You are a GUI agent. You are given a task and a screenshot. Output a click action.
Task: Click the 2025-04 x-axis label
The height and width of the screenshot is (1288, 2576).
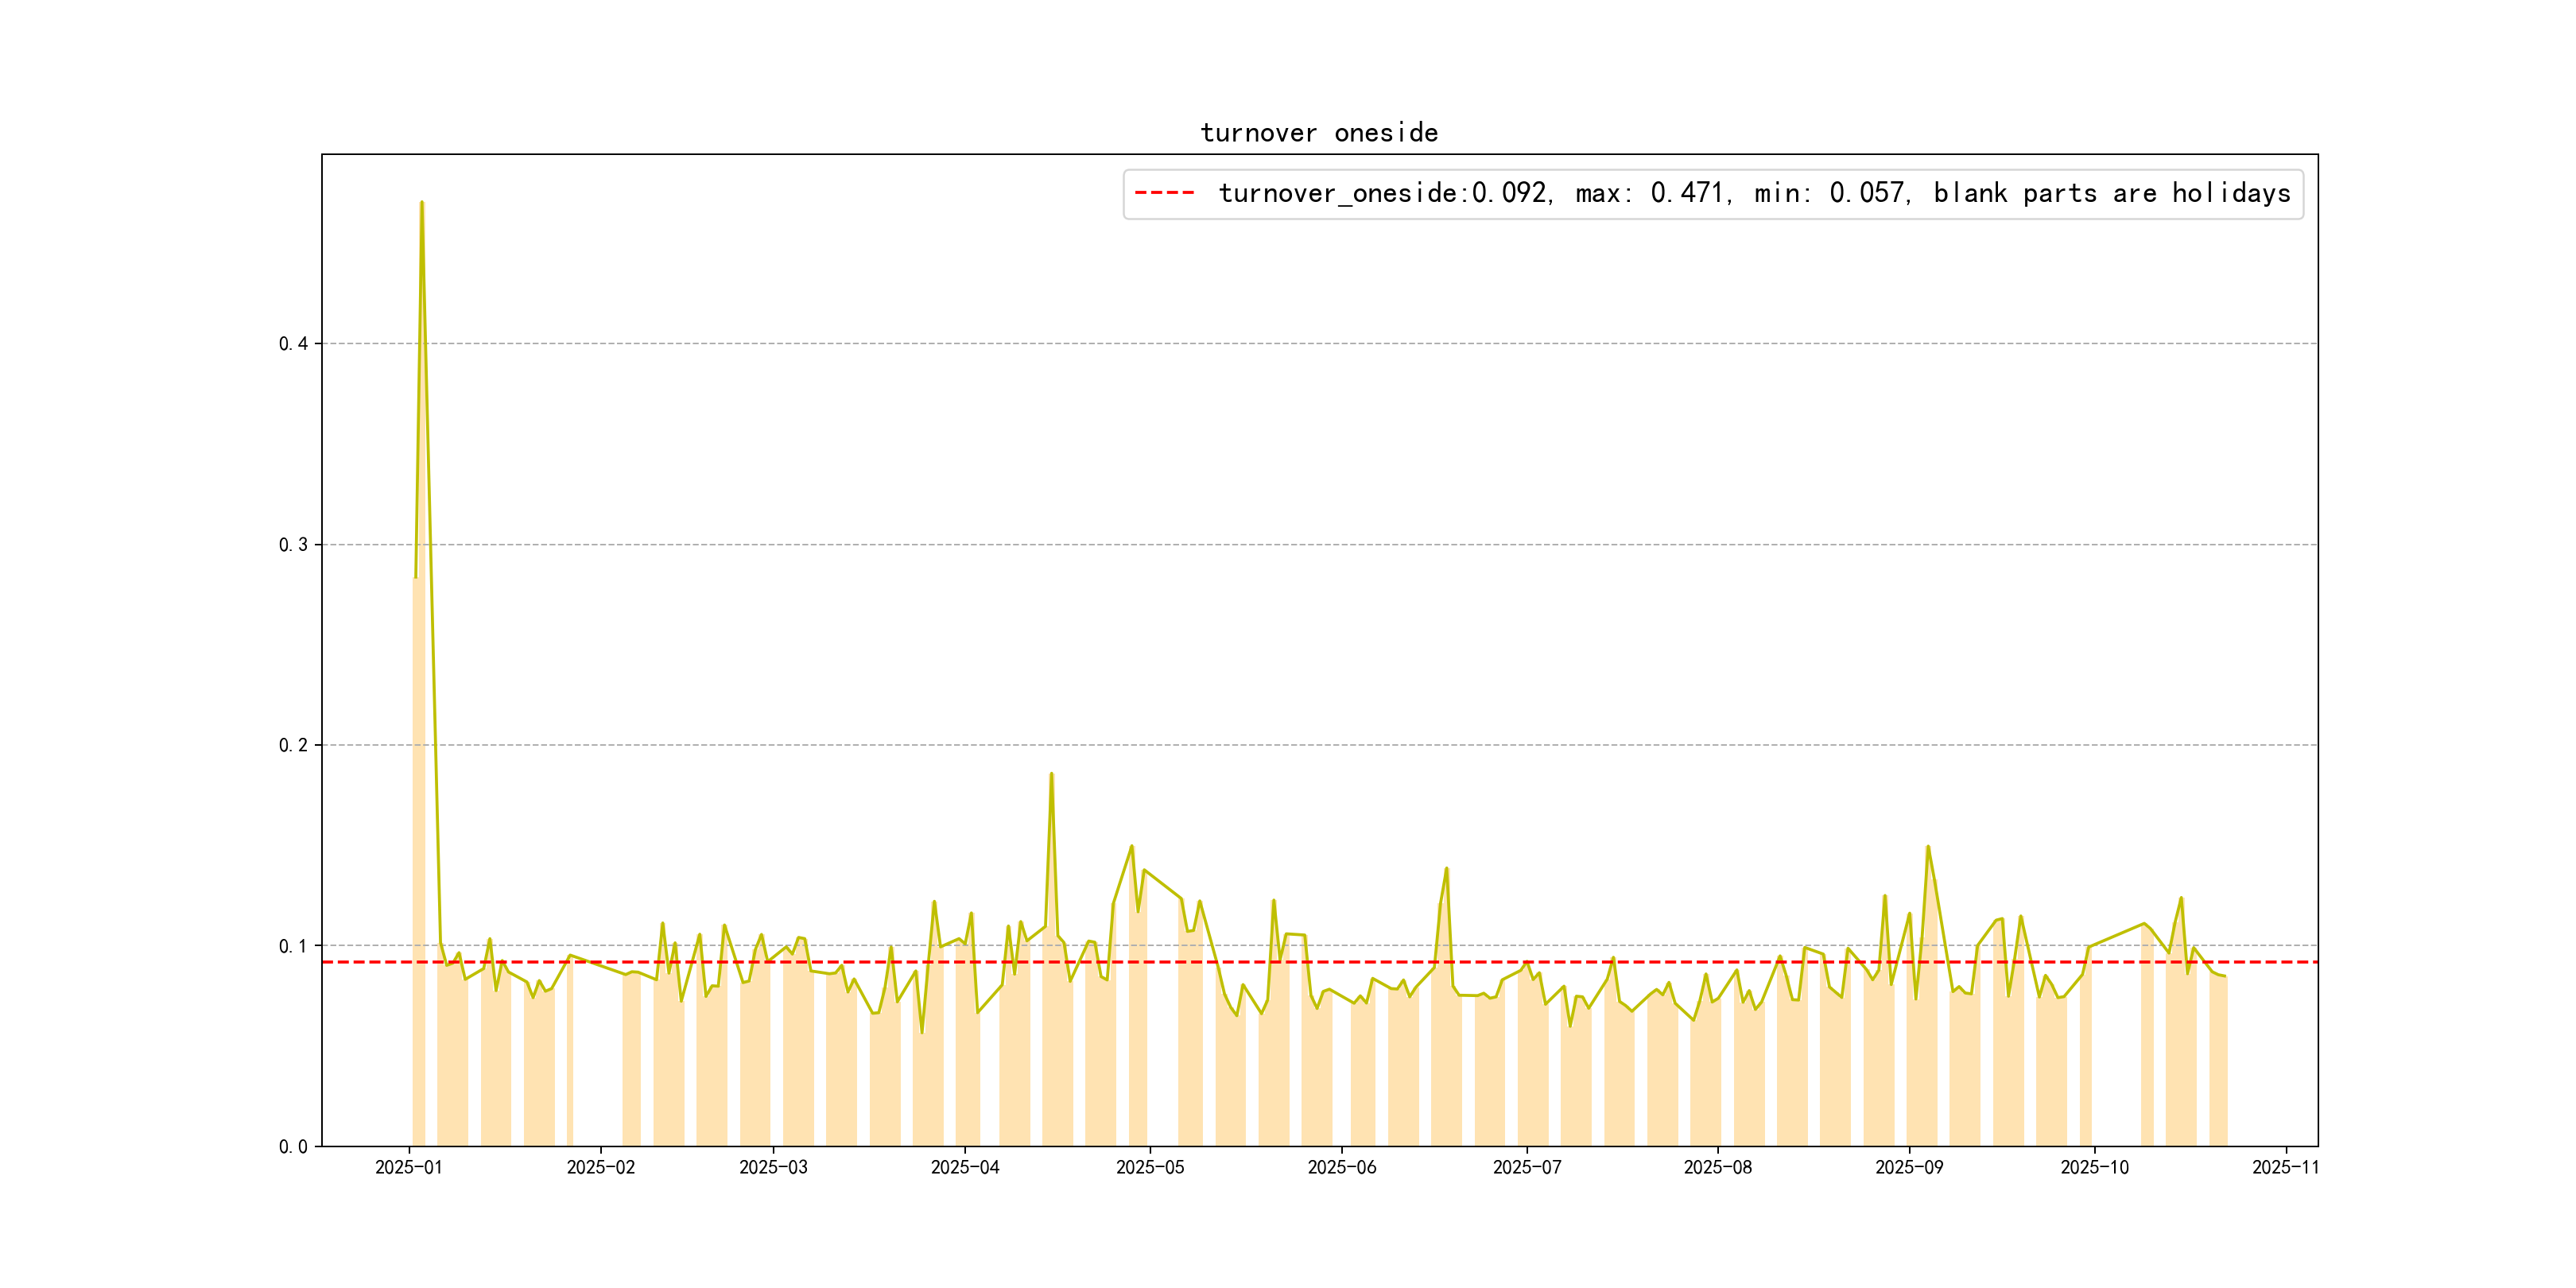pos(964,1167)
